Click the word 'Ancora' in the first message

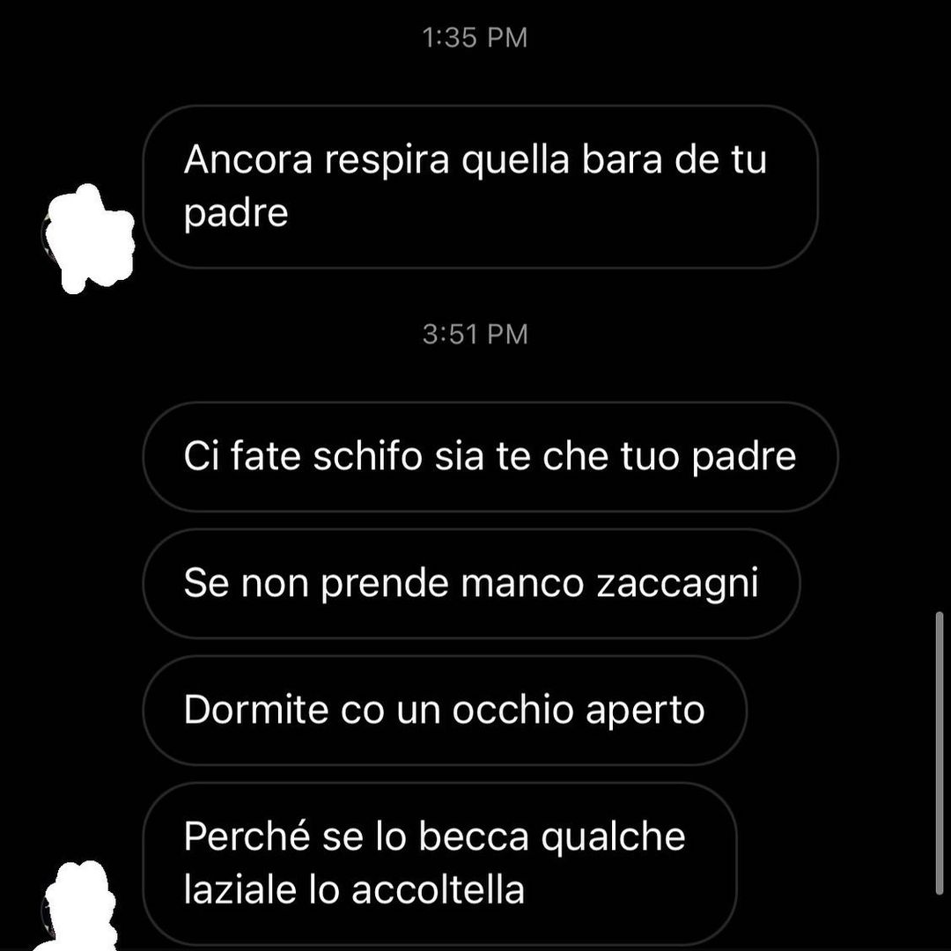tap(248, 159)
